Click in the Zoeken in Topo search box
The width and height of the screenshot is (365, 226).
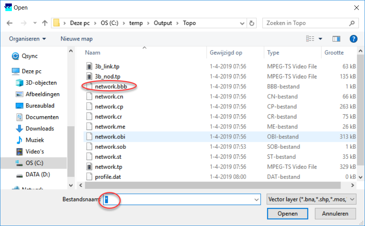pyautogui.click(x=306, y=23)
